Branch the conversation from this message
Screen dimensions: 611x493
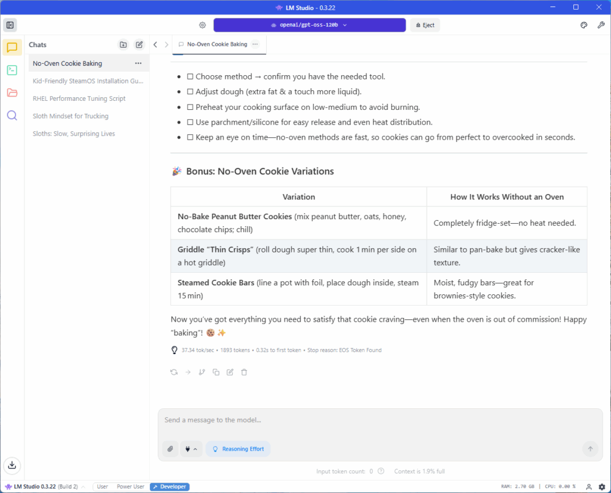[202, 372]
